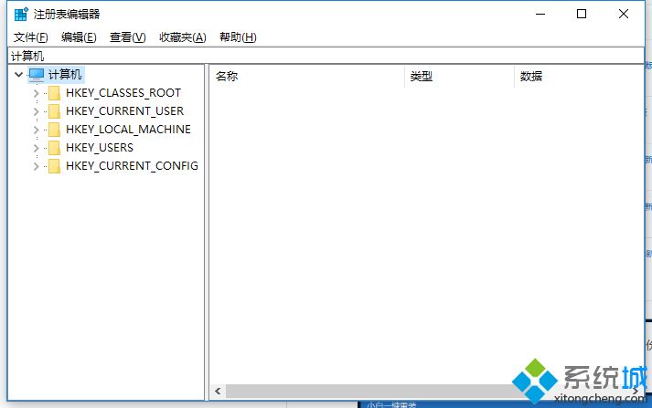The image size is (652, 408).
Task: Click the 类型 column header
Action: click(459, 77)
